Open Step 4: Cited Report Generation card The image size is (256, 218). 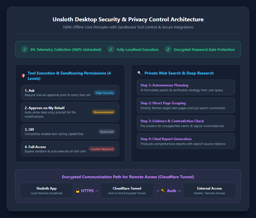click(x=186, y=141)
